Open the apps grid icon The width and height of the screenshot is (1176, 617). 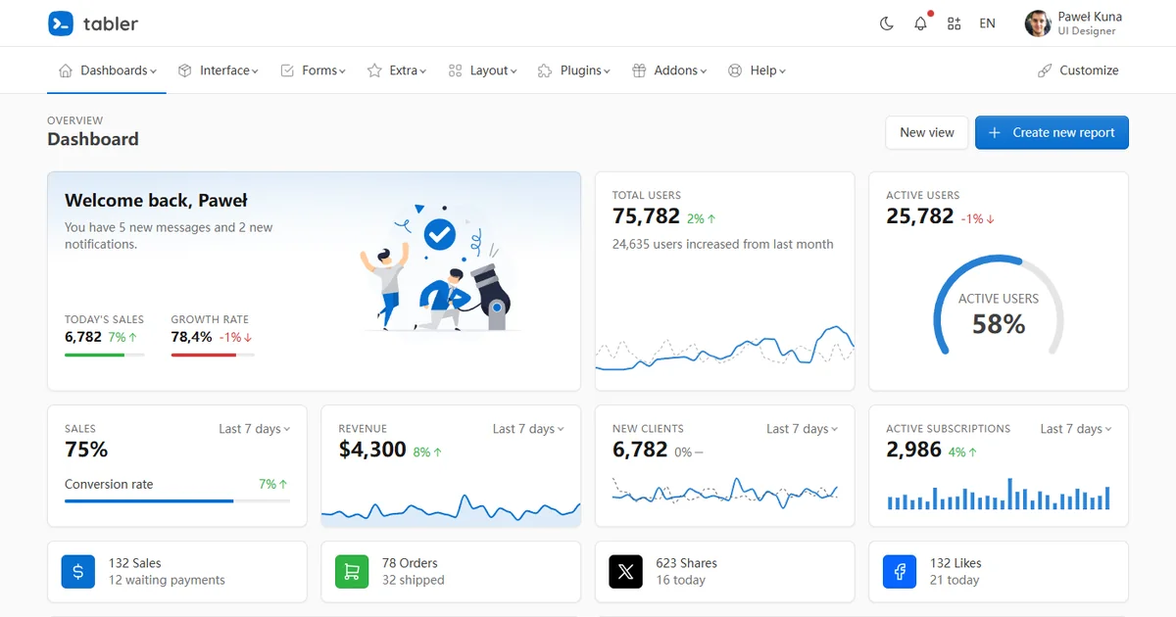954,24
